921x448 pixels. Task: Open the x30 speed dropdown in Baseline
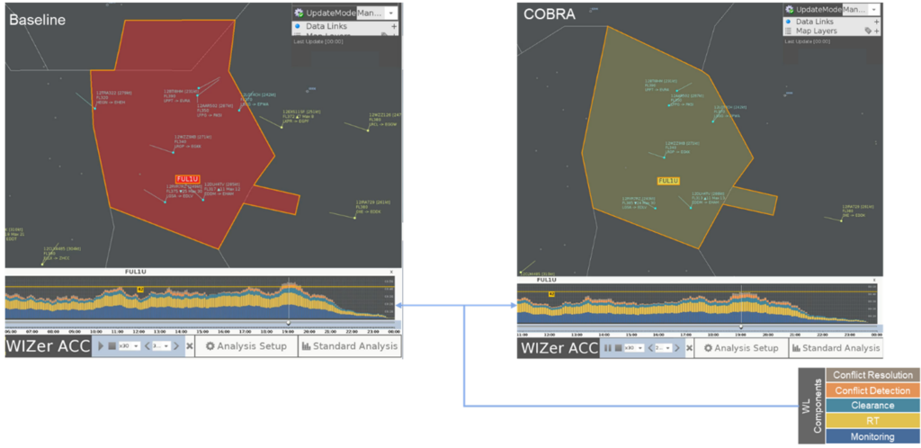pos(130,345)
